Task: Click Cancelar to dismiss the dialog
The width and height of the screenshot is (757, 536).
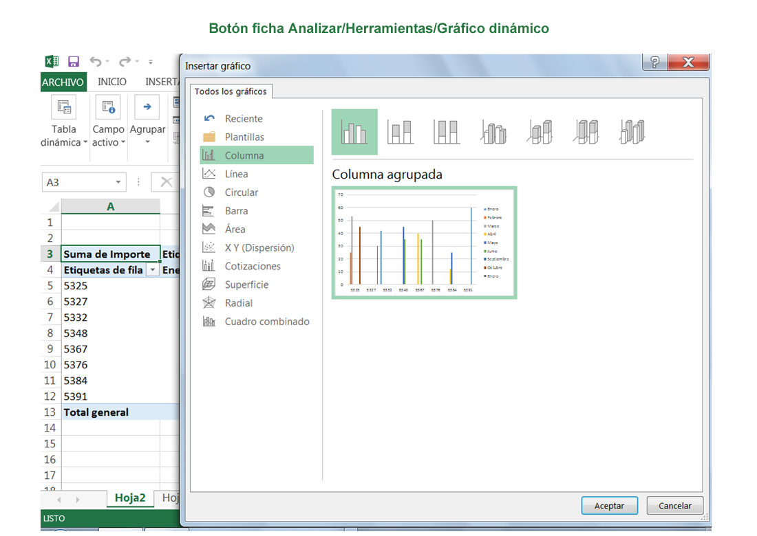Action: click(675, 506)
